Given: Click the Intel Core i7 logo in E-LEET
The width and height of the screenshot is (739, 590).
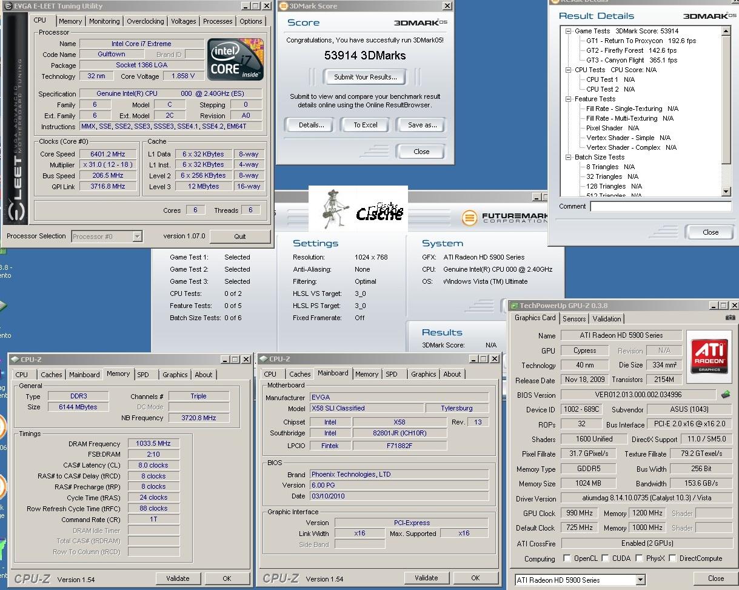Looking at the screenshot, I should [235, 59].
